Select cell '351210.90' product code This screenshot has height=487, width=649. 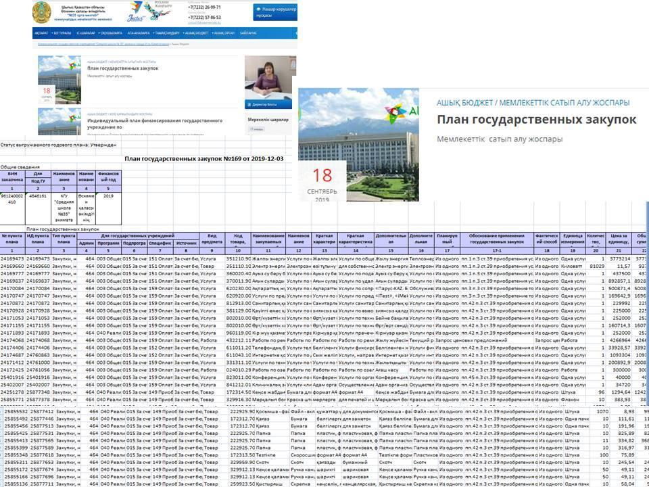tap(238, 259)
